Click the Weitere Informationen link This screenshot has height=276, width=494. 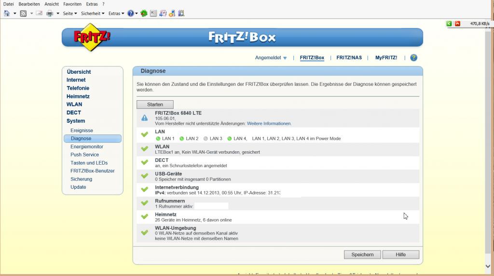(269, 124)
